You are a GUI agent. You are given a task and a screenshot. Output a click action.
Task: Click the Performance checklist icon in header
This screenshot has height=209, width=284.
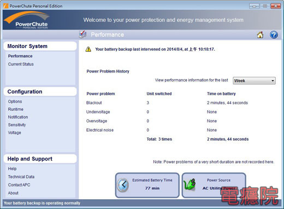coord(82,34)
